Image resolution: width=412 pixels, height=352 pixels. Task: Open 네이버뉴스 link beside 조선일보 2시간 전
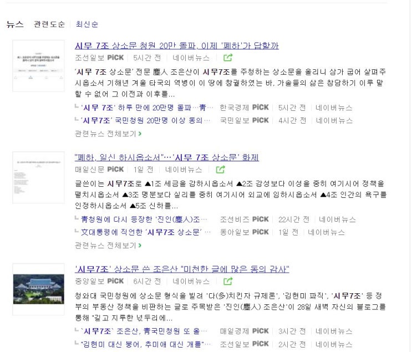point(334,344)
